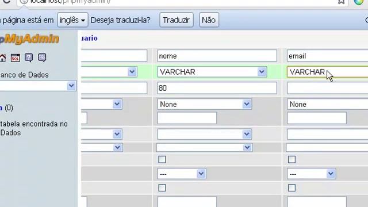368x207 pixels.
Task: Click the first column's length input field
Action: tap(114, 88)
